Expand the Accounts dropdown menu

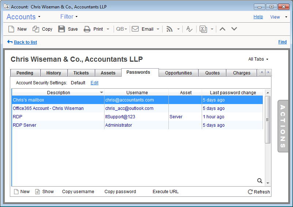point(23,17)
